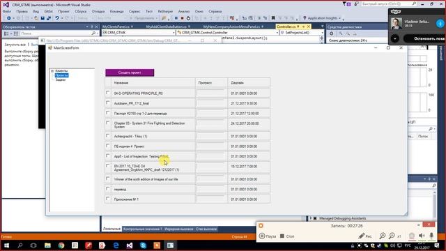Click the Save All toolbar icon

click(49, 18)
